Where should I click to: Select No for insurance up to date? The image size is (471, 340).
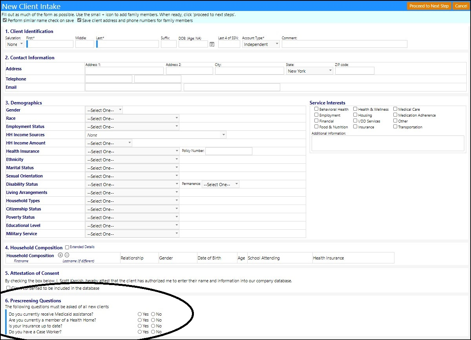pyautogui.click(x=153, y=326)
